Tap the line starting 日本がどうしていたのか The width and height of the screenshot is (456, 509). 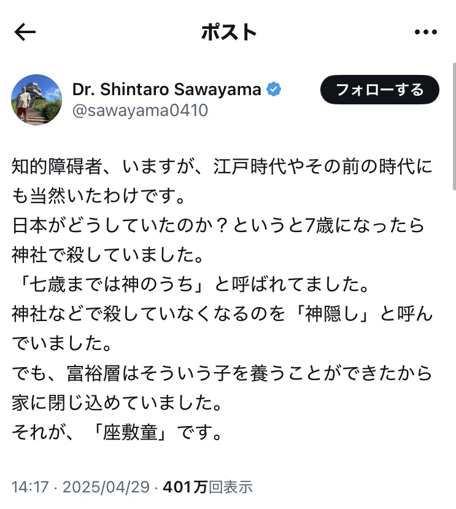(x=218, y=225)
